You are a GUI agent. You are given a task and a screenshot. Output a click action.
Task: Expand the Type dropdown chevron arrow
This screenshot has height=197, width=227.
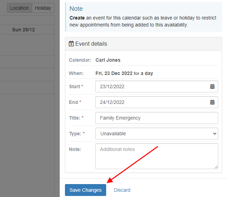click(215, 134)
